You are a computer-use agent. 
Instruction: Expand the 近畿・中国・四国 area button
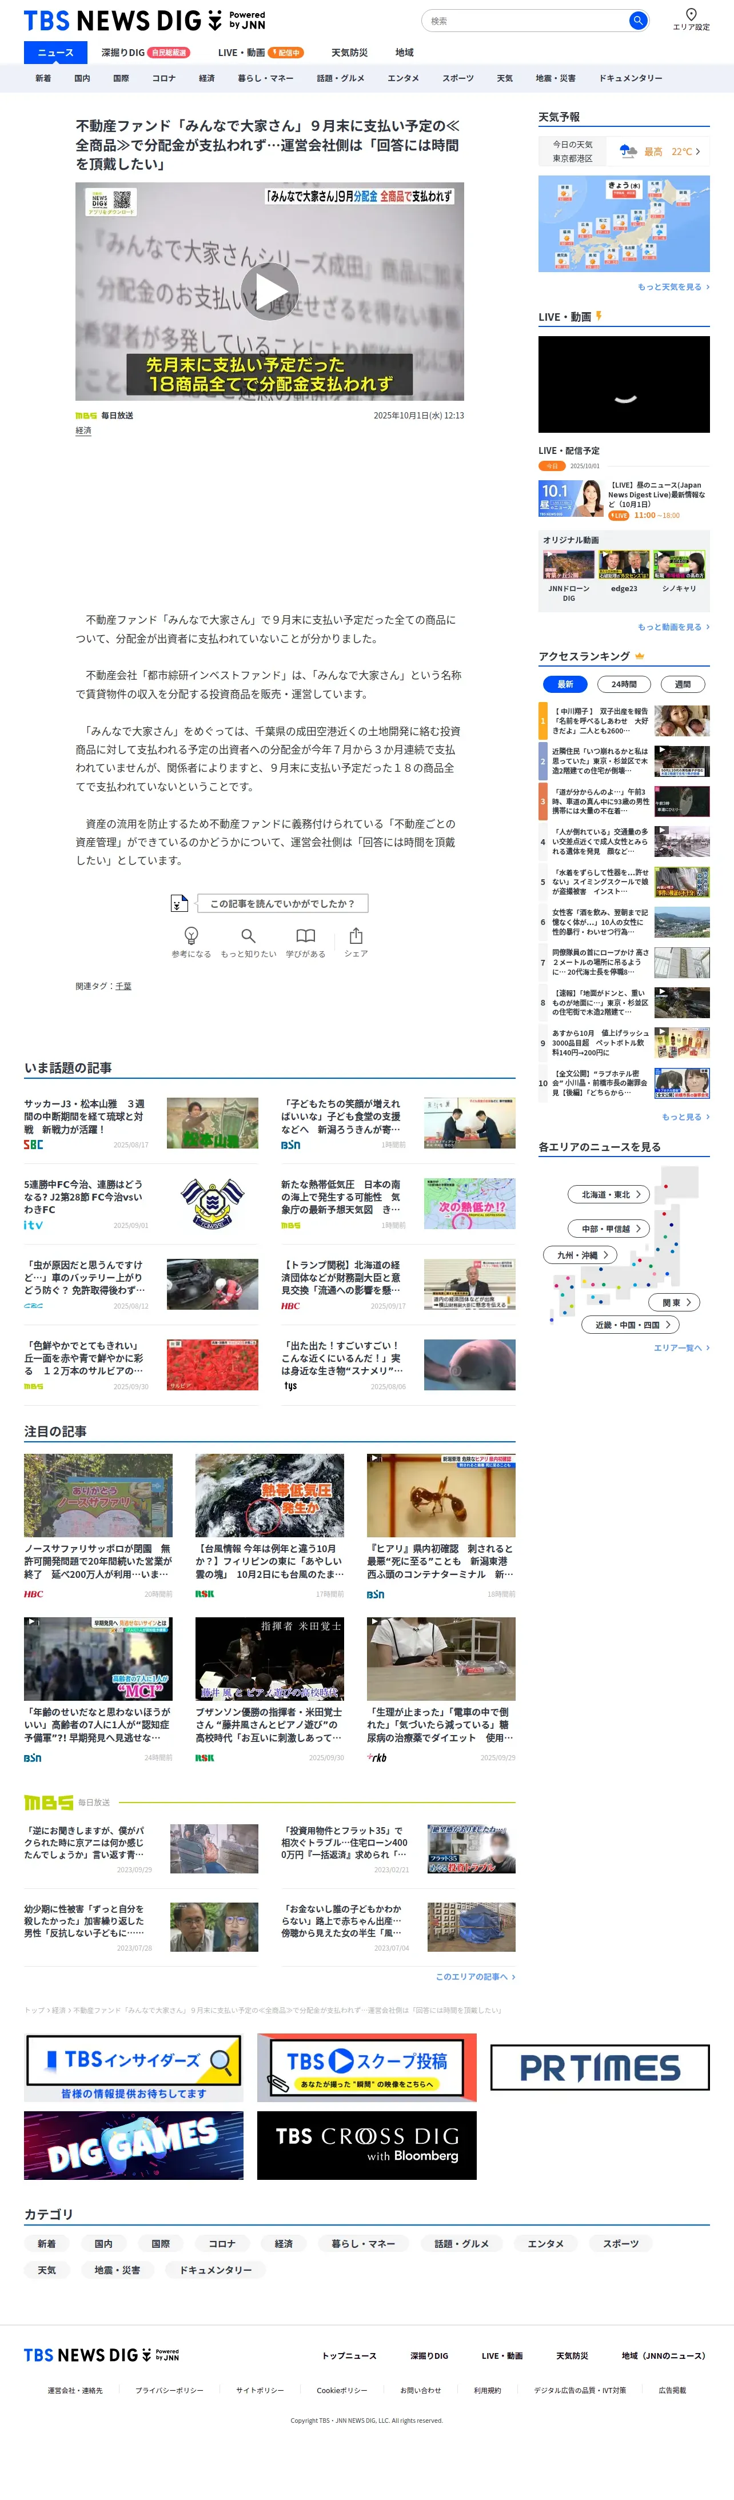(631, 1325)
